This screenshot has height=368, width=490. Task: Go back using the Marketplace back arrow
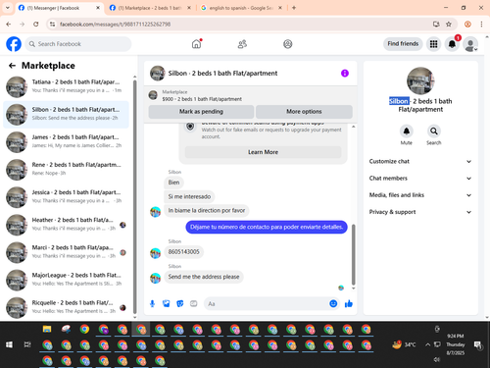click(12, 66)
